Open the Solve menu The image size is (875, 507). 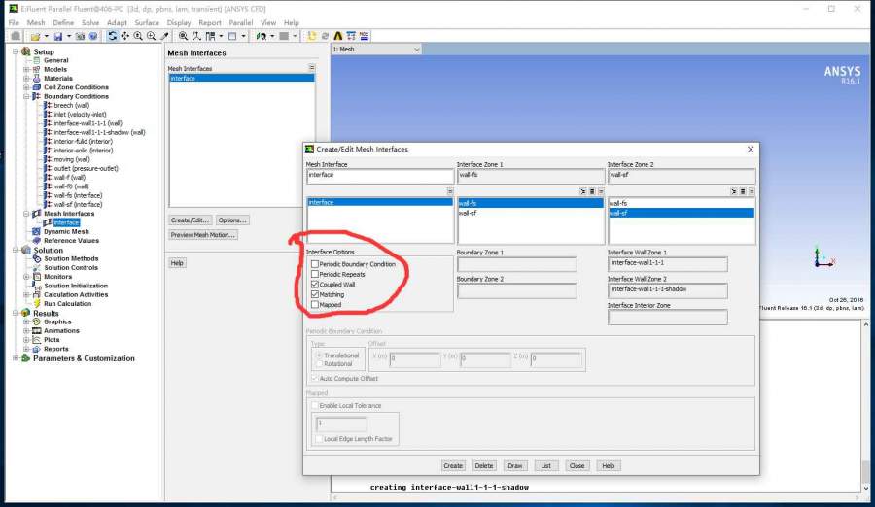tap(89, 23)
